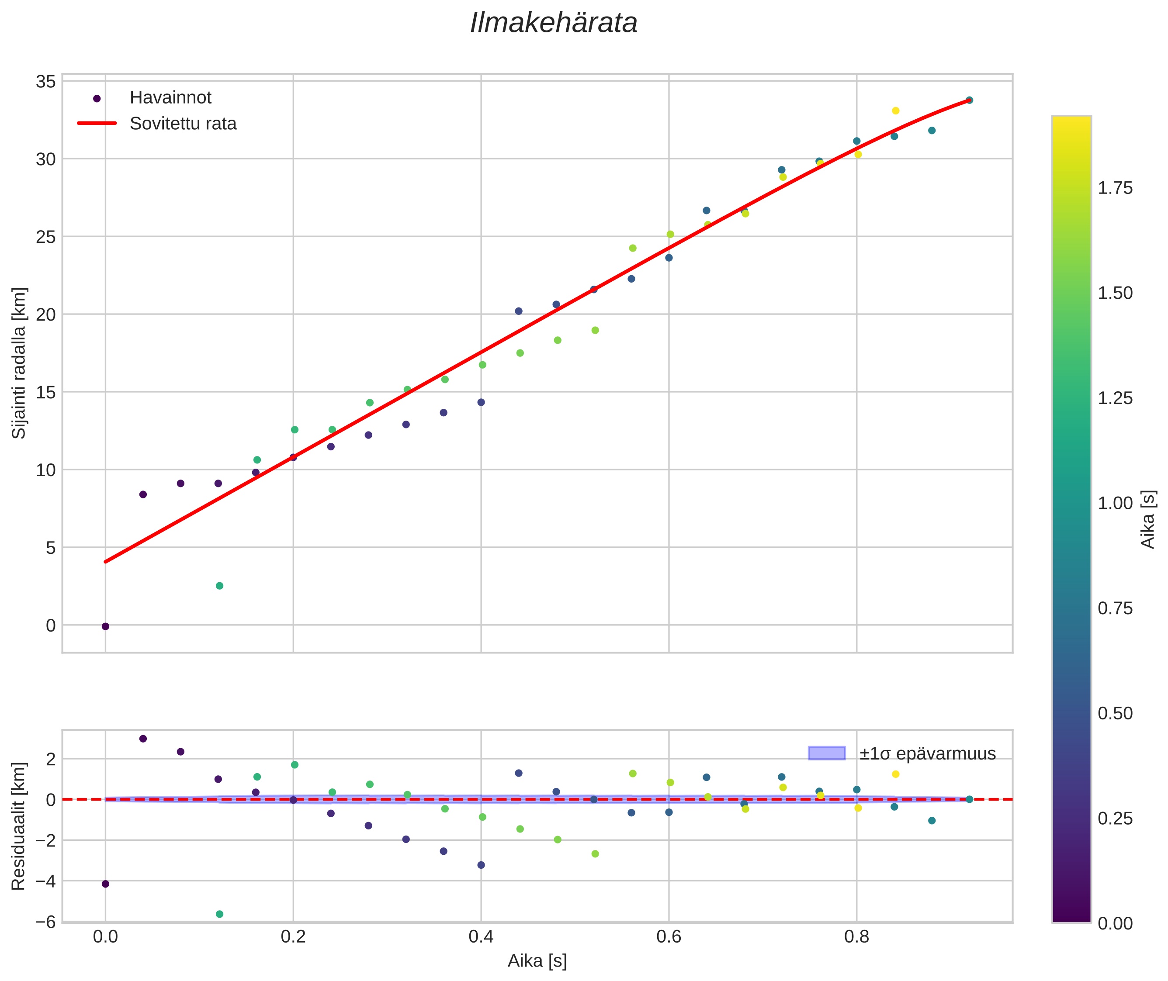Click the plot title "Ilmakehärata"
Screen dimensions: 1168x981
pos(554,23)
